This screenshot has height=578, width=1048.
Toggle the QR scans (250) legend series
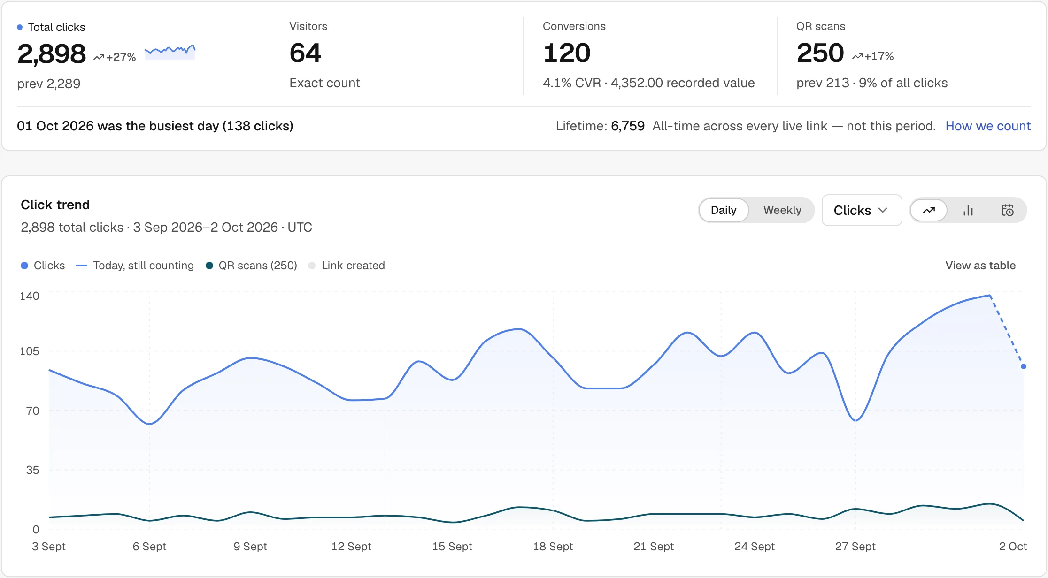251,266
